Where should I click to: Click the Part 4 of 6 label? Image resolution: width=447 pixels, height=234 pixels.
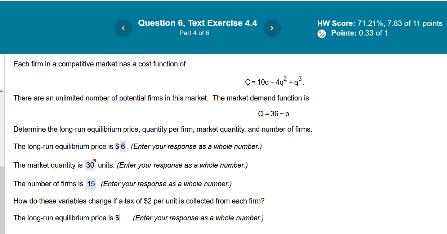tap(194, 33)
